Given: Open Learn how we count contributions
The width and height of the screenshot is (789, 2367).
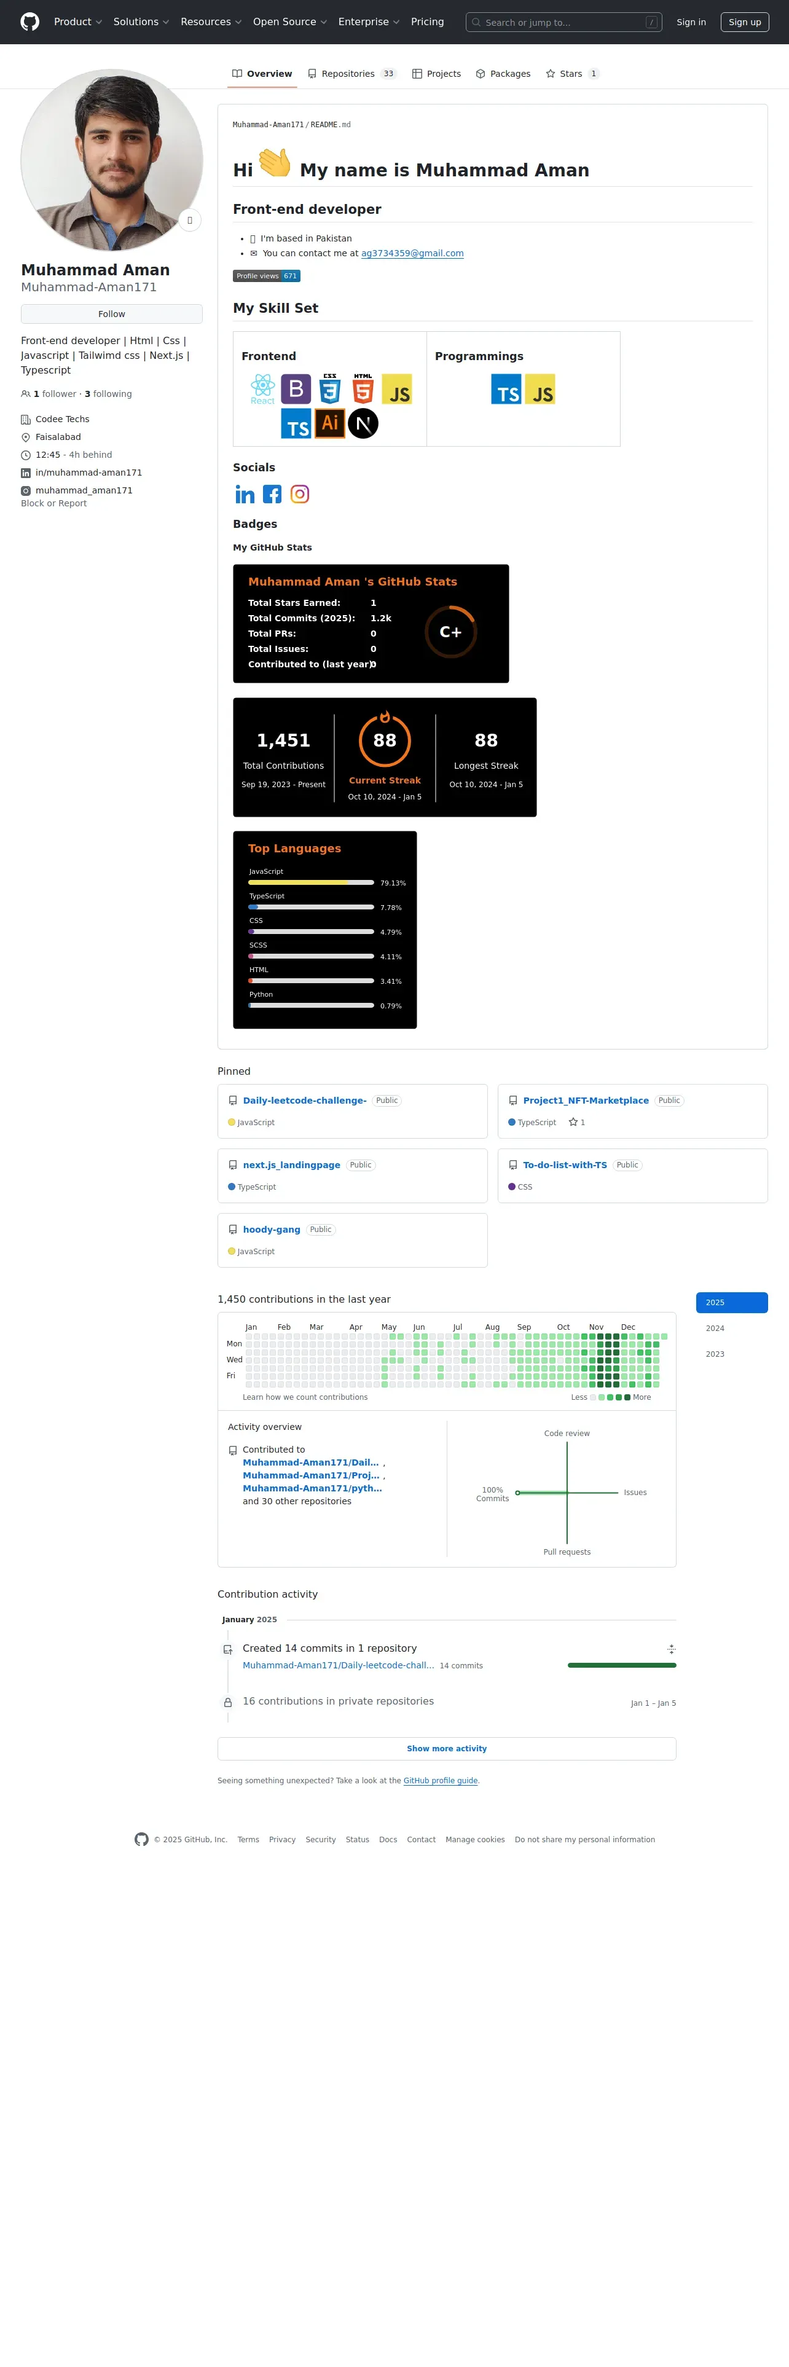Looking at the screenshot, I should tap(305, 1397).
